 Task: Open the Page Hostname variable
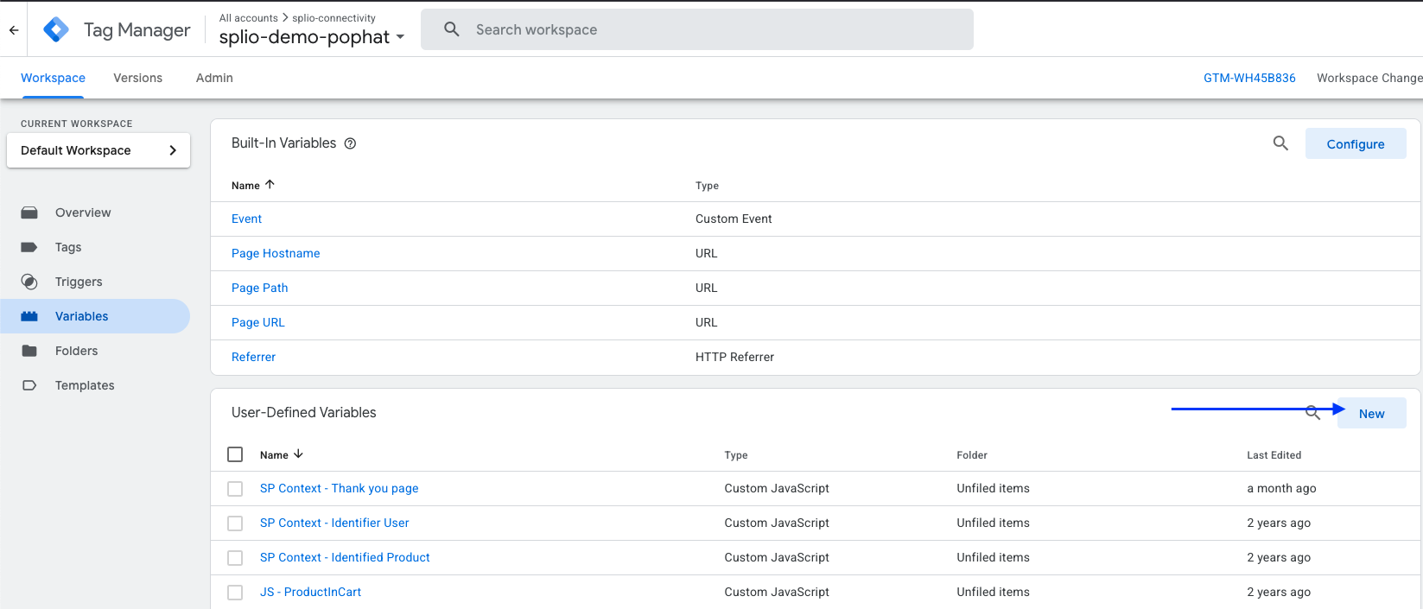276,253
